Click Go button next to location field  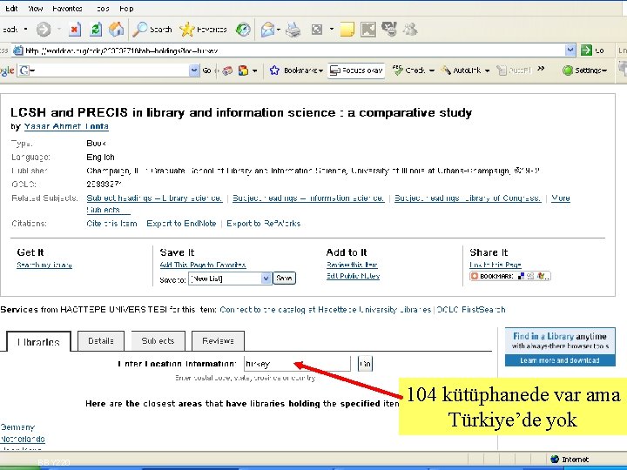click(x=365, y=364)
